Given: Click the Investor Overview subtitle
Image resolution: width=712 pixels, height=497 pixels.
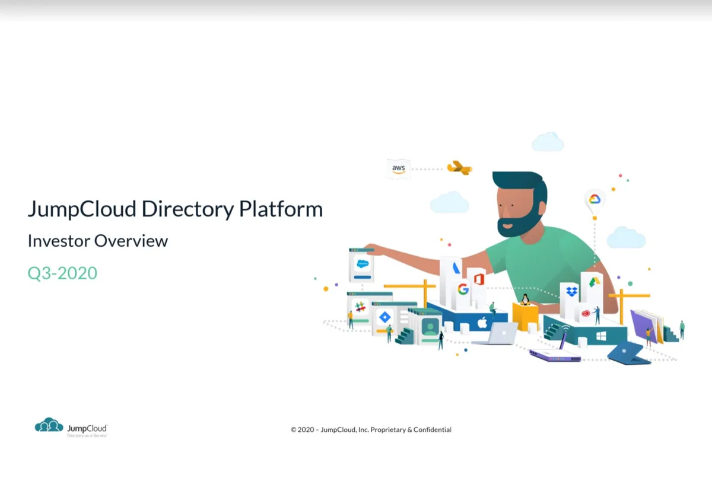Looking at the screenshot, I should (x=98, y=241).
